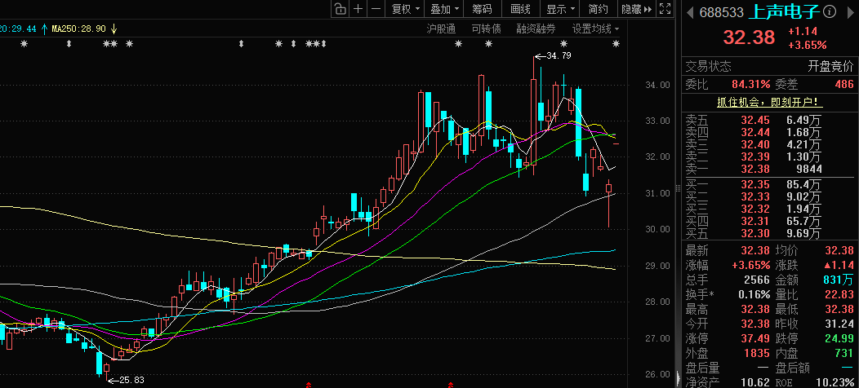The width and height of the screenshot is (859, 388).
Task: Open stock info circle icon
Action: [x=830, y=11]
